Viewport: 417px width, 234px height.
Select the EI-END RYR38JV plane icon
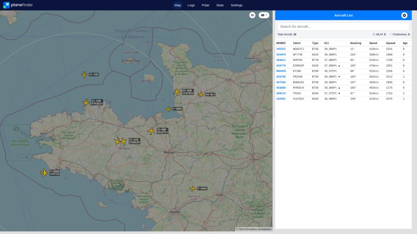(86, 103)
